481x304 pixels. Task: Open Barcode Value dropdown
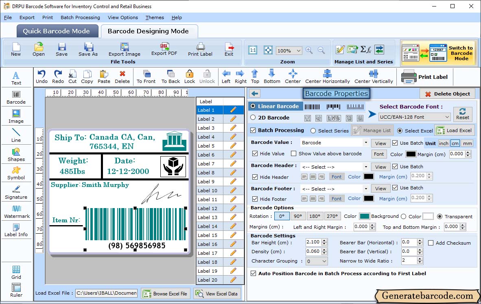(x=366, y=143)
